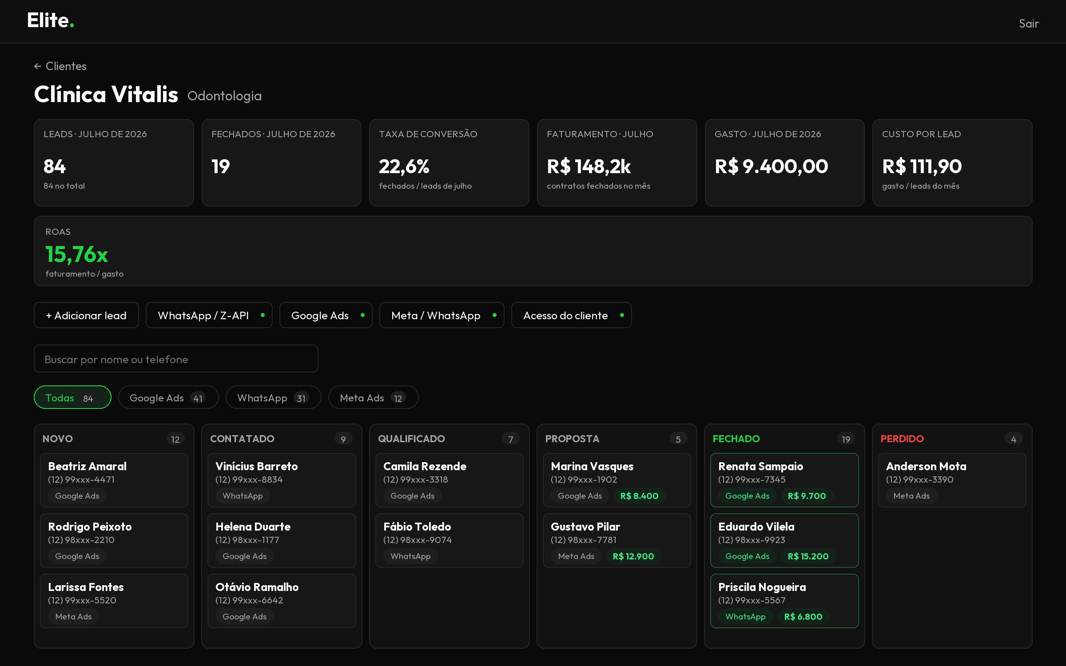Image resolution: width=1066 pixels, height=666 pixels.
Task: Filter leads by WhatsApp
Action: click(273, 397)
